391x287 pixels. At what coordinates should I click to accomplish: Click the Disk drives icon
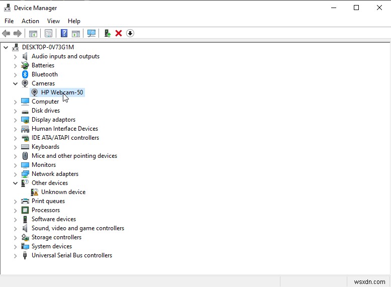(x=25, y=112)
